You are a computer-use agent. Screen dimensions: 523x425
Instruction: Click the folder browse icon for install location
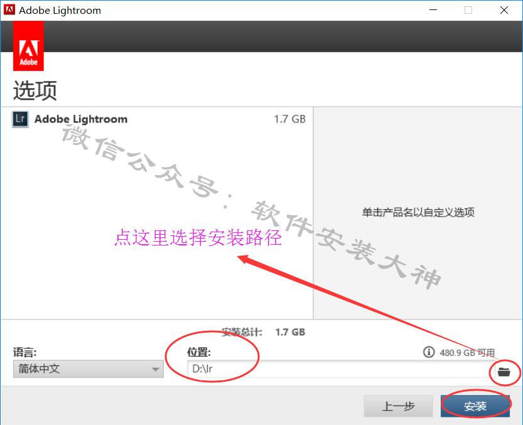point(504,371)
